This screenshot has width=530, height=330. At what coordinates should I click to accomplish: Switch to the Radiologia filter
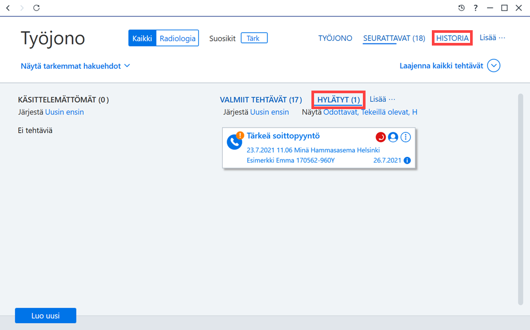[x=177, y=38]
